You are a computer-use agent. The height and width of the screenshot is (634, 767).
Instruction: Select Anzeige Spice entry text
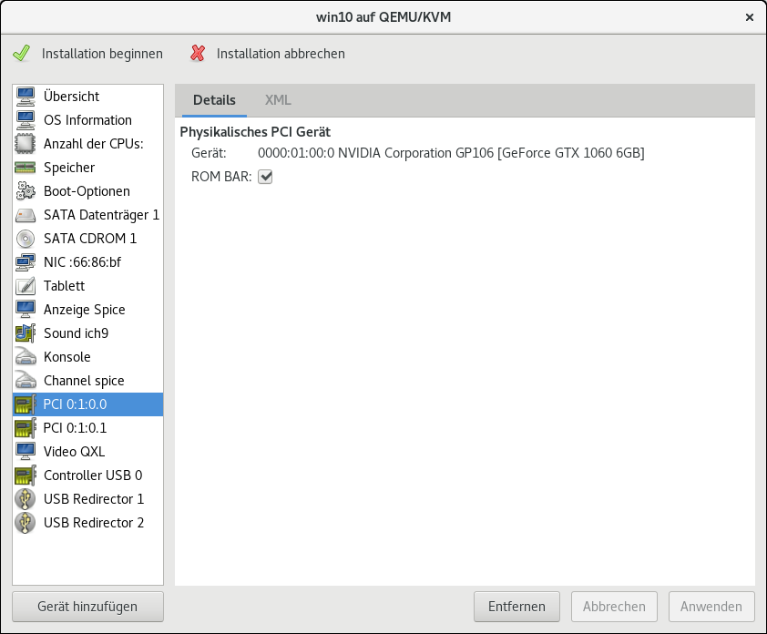click(x=84, y=310)
